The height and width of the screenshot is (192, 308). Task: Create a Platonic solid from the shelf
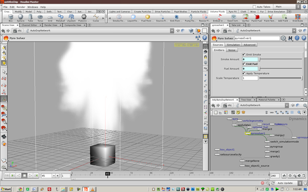[x=84, y=18]
